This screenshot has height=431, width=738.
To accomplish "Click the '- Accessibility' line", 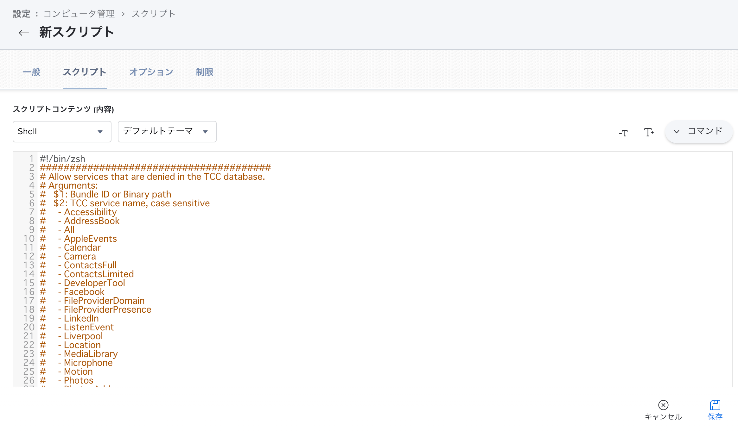I will click(x=79, y=212).
